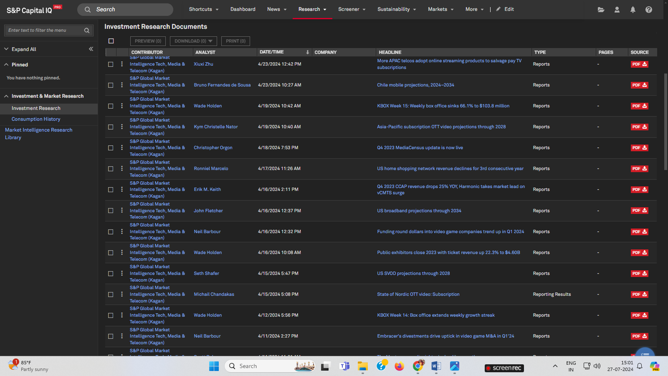Viewport: 668px width, 376px height.
Task: Click the help question mark icon
Action: pyautogui.click(x=648, y=10)
